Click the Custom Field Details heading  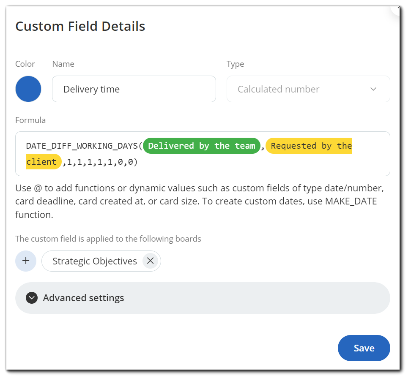(x=80, y=26)
